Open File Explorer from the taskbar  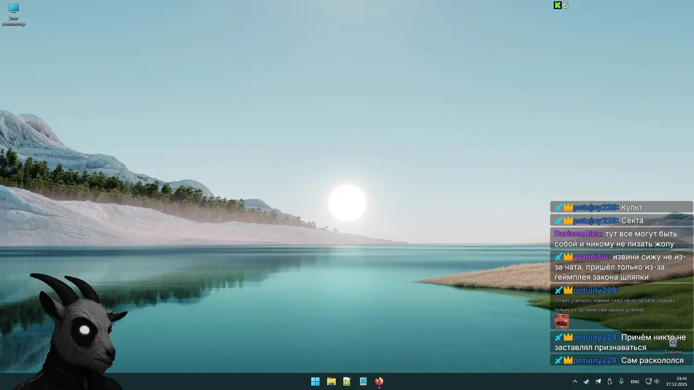[x=331, y=381]
